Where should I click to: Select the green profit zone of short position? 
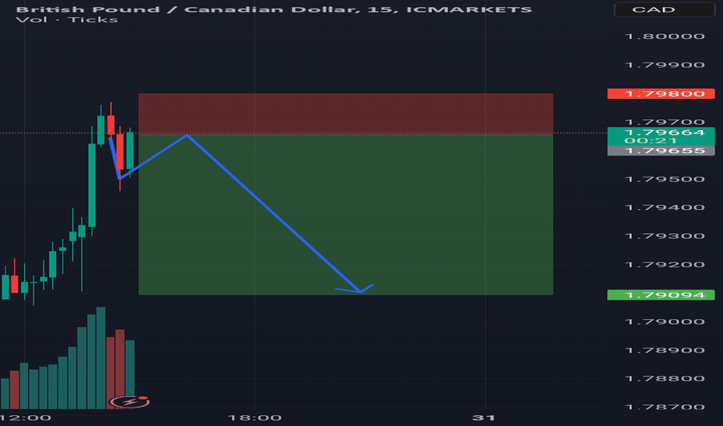pyautogui.click(x=346, y=215)
